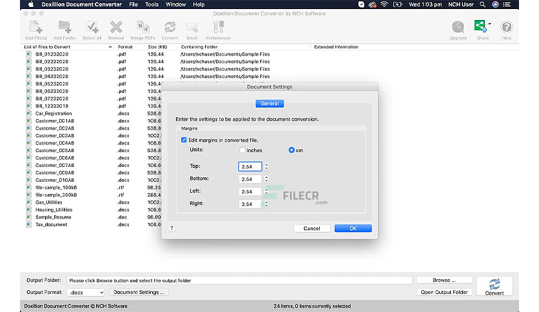
Task: Open Spotlight search in menu bar
Action: 483,5
